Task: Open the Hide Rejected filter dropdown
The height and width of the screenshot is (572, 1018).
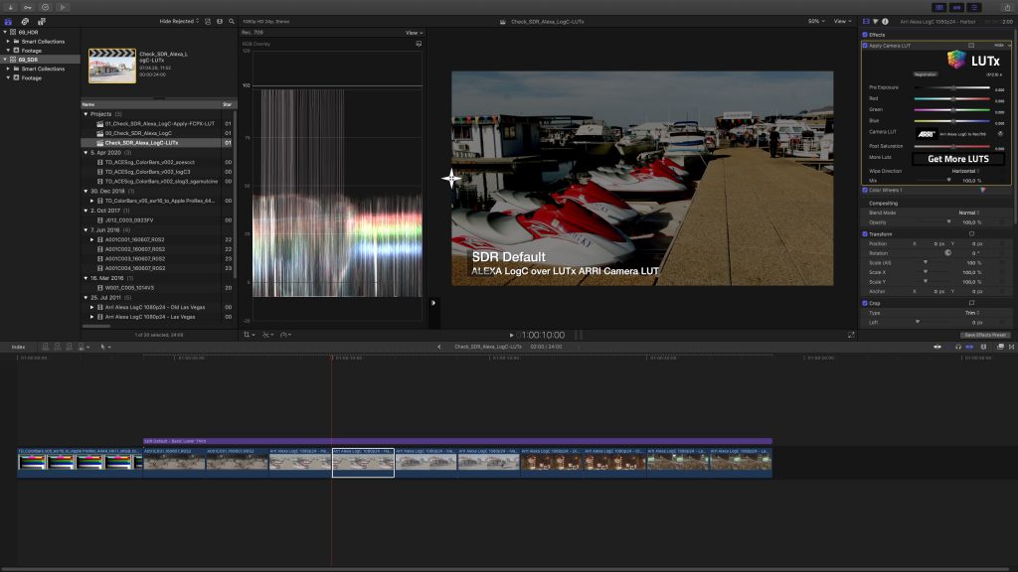Action: [179, 22]
